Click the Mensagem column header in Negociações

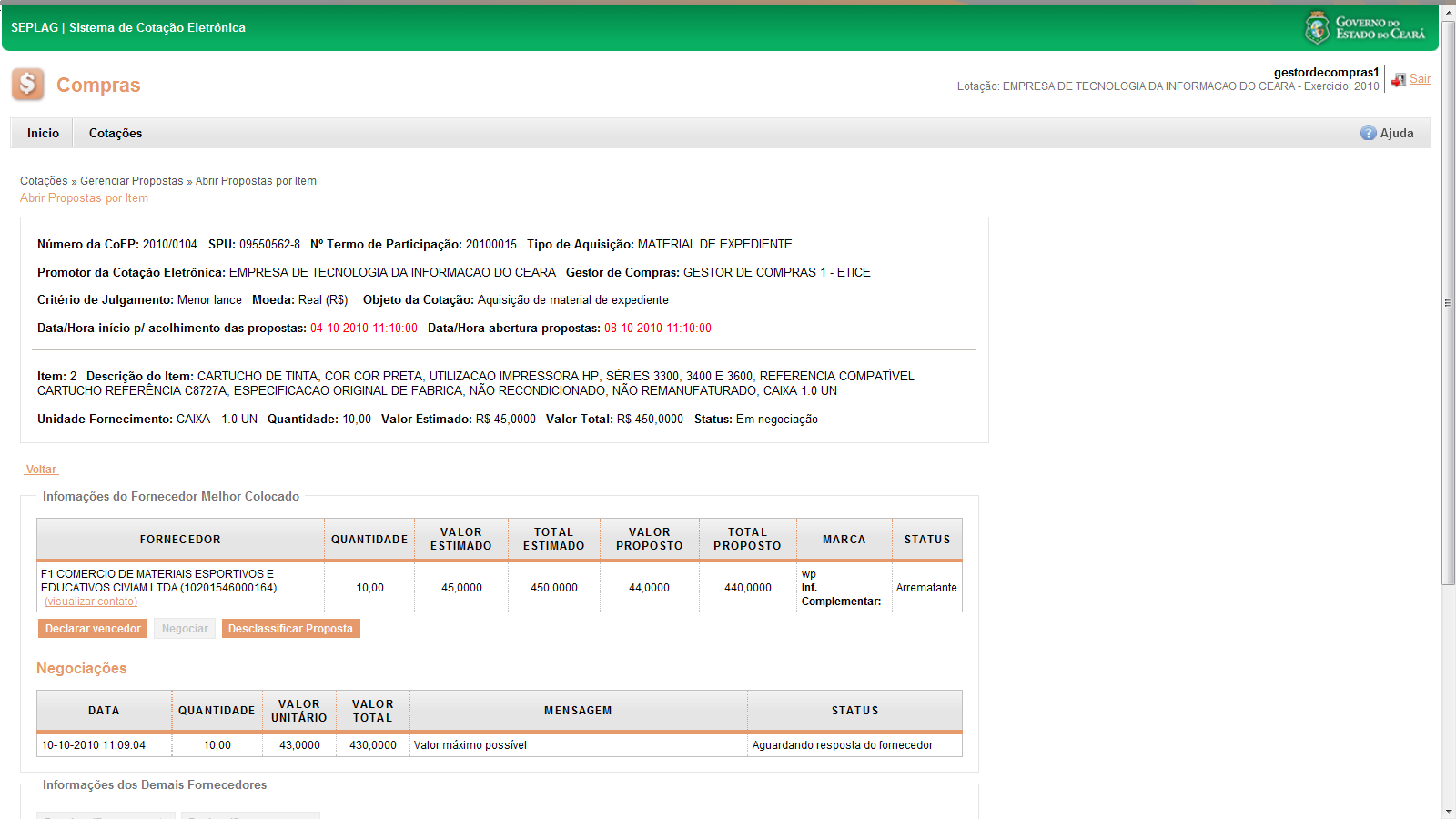pyautogui.click(x=578, y=711)
